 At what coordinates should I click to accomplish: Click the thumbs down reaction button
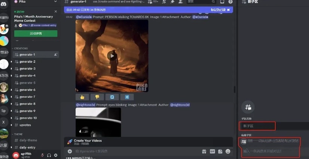click(97, 97)
